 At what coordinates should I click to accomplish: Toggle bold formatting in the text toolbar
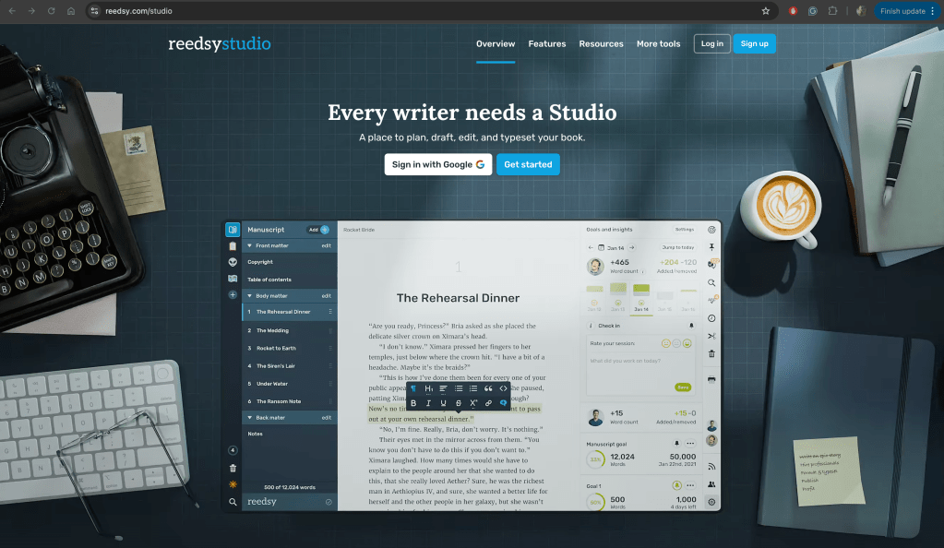click(x=414, y=403)
